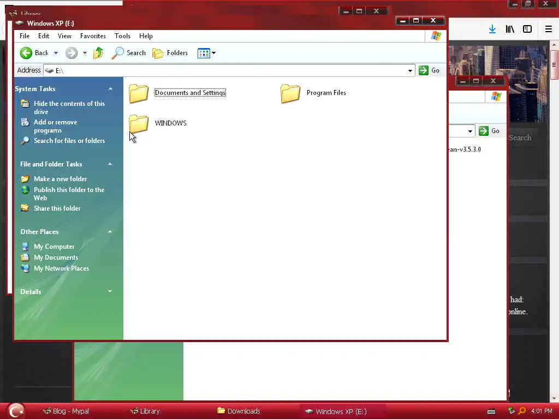Click the Go button in background Explorer window
Image resolution: width=559 pixels, height=419 pixels.
489,131
